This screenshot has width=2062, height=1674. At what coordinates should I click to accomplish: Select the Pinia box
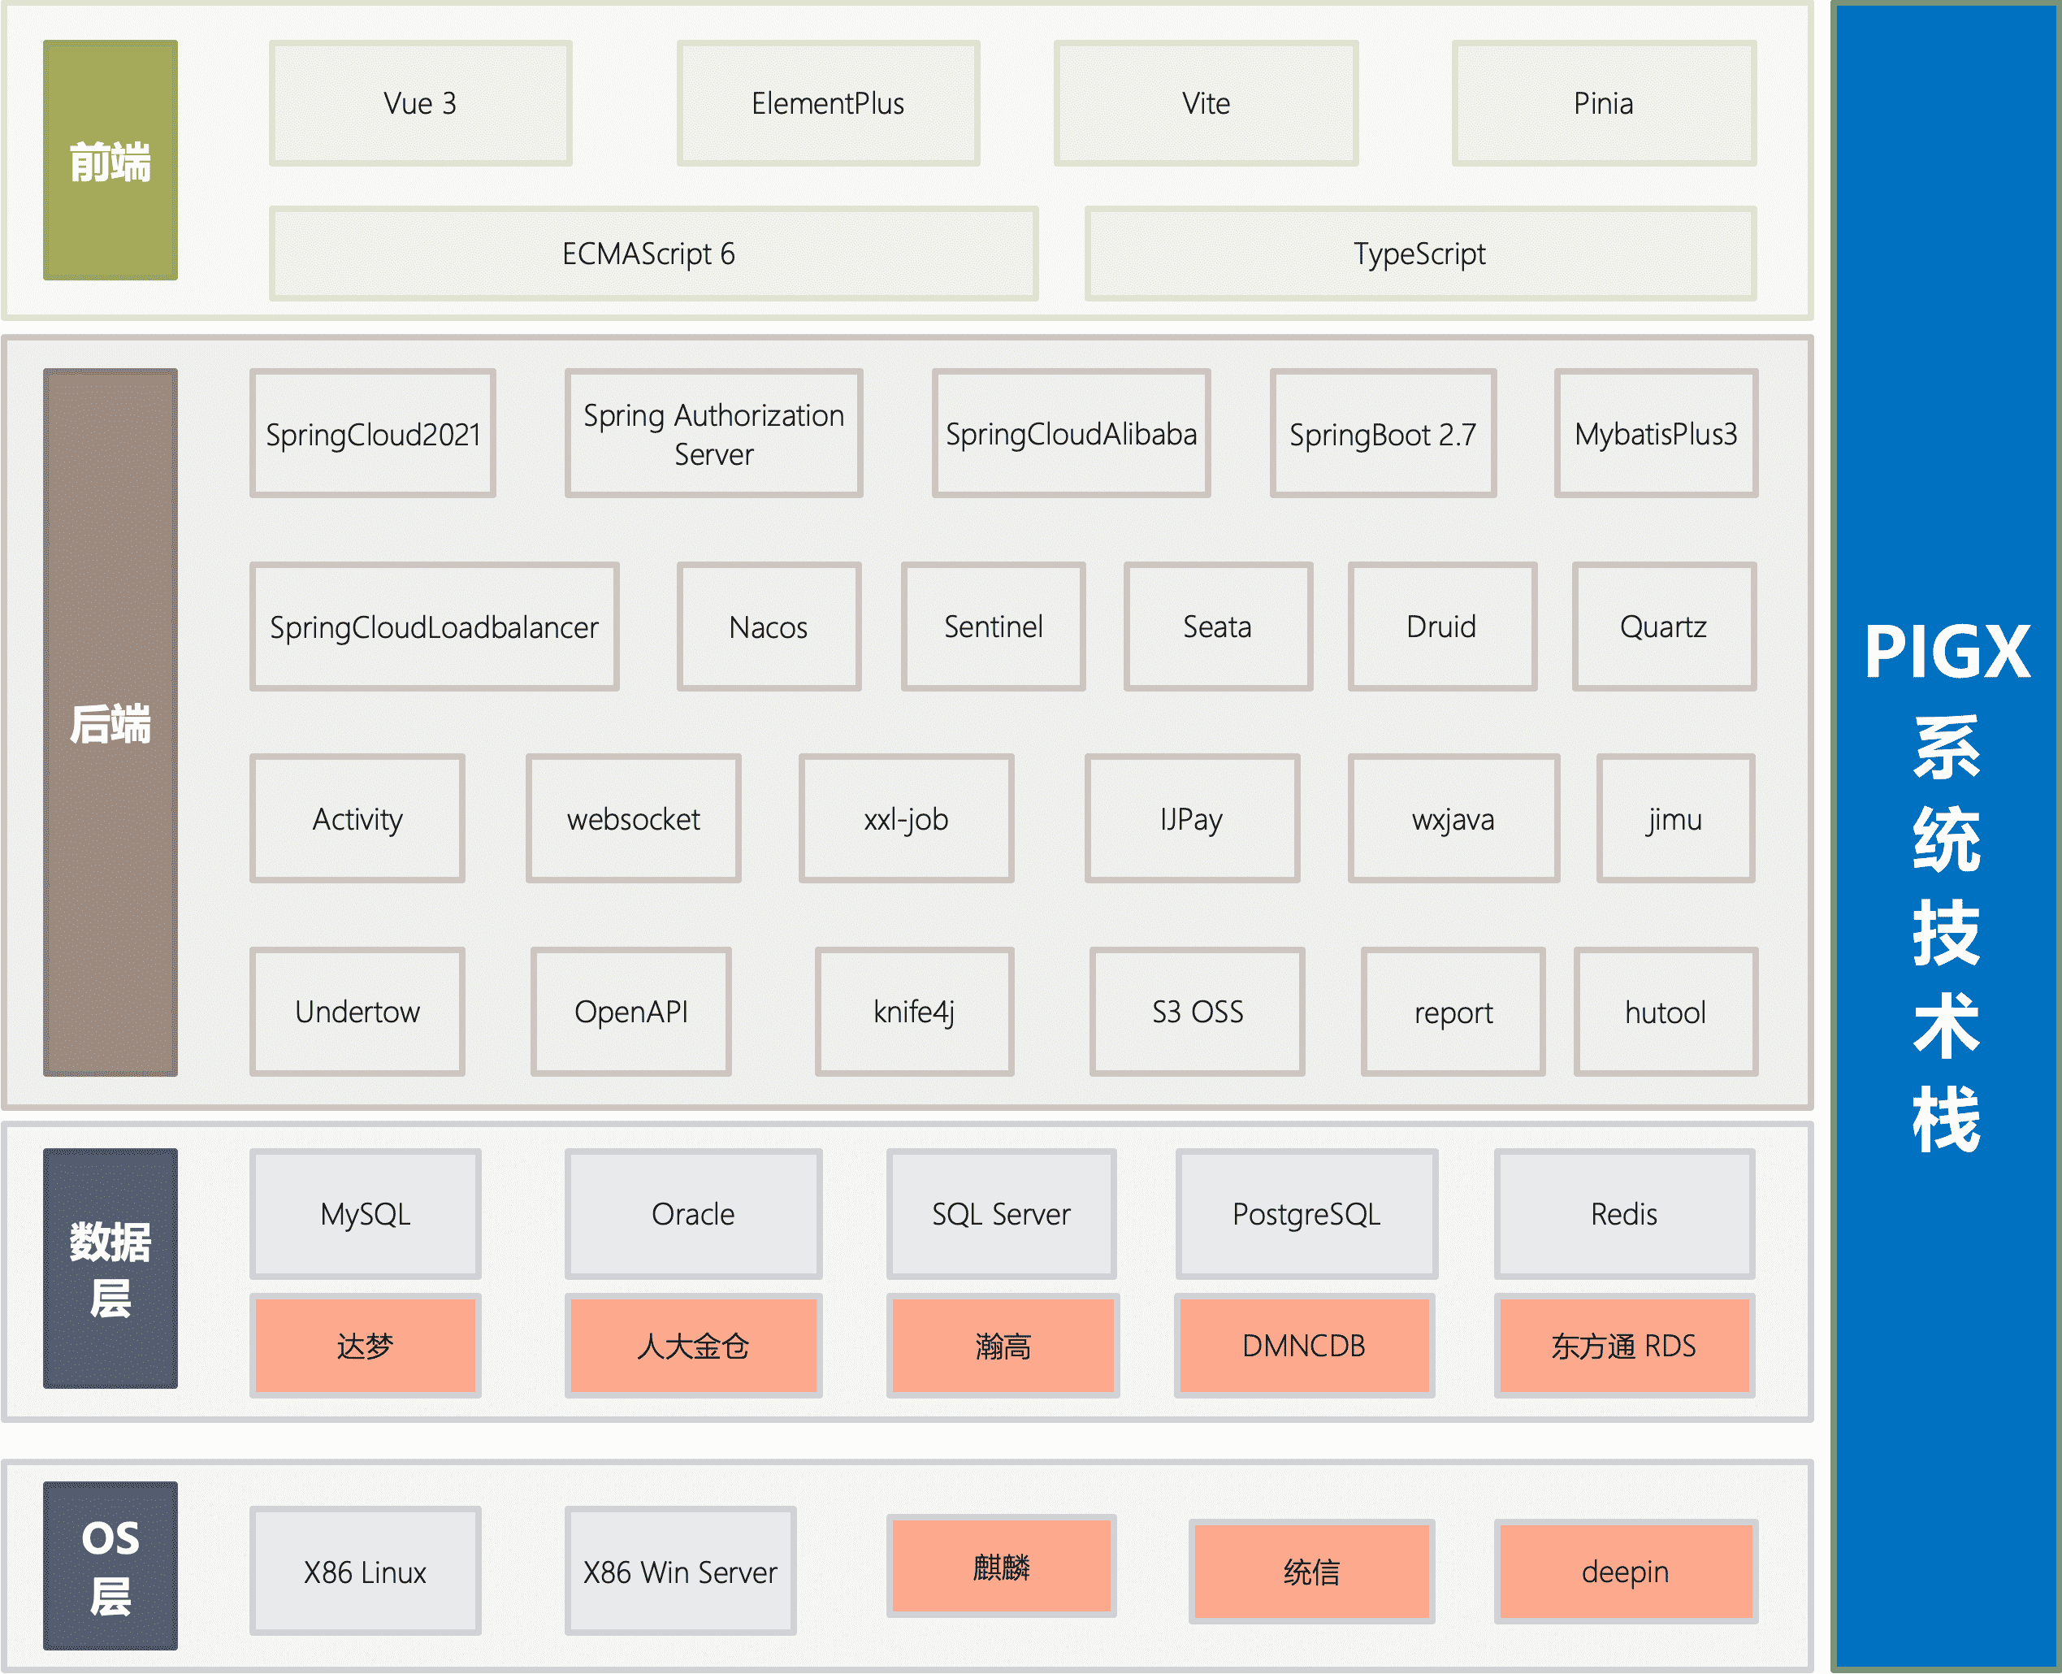(x=1604, y=103)
